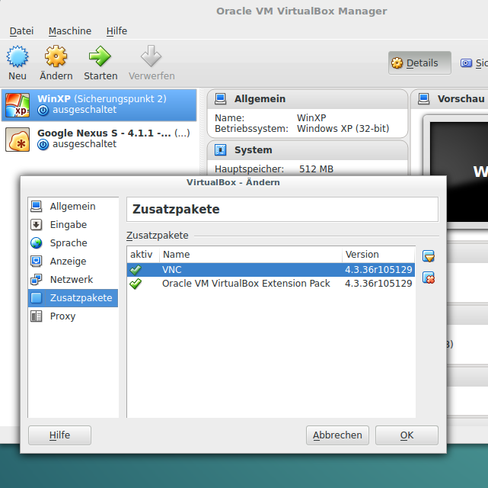Click the Hauptspeicher 512 MB value
The image size is (488, 488).
316,169
